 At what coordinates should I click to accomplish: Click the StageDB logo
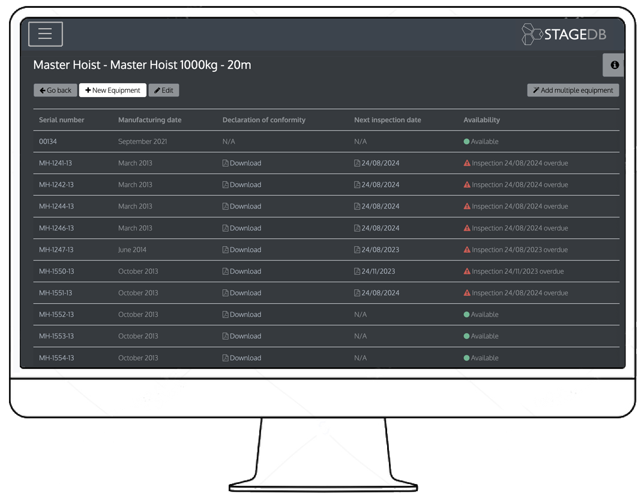pos(564,35)
